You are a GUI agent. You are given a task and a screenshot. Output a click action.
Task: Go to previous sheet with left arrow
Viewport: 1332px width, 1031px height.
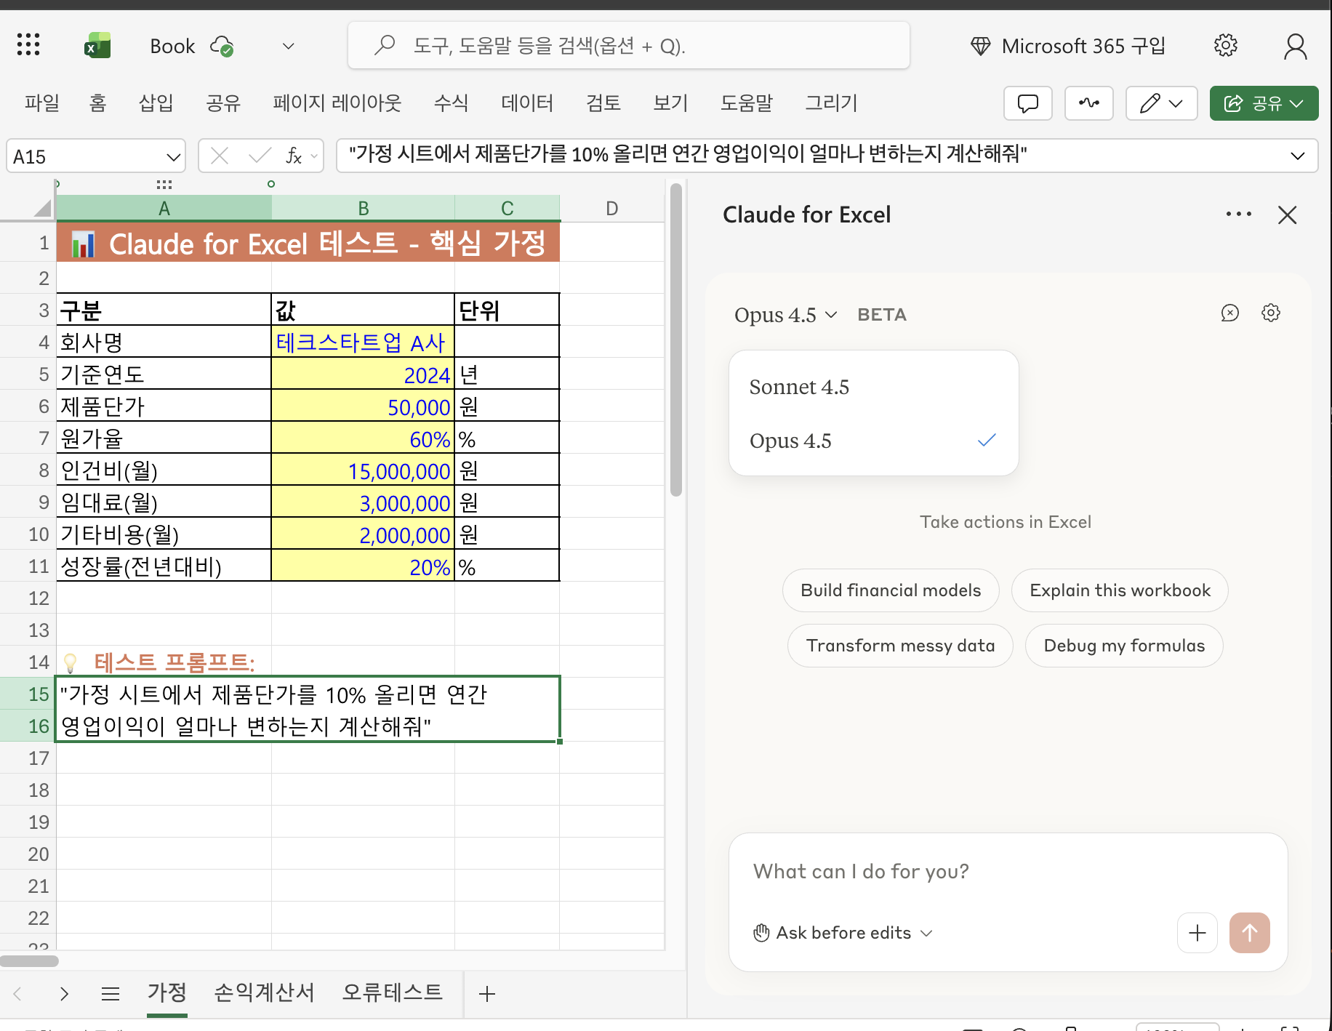click(x=18, y=993)
